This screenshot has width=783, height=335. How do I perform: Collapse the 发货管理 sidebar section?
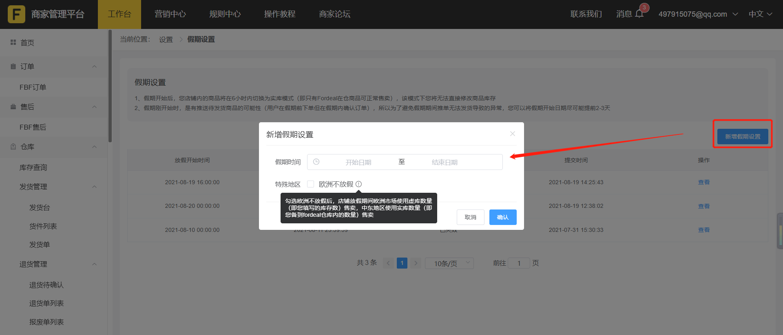[x=94, y=187]
